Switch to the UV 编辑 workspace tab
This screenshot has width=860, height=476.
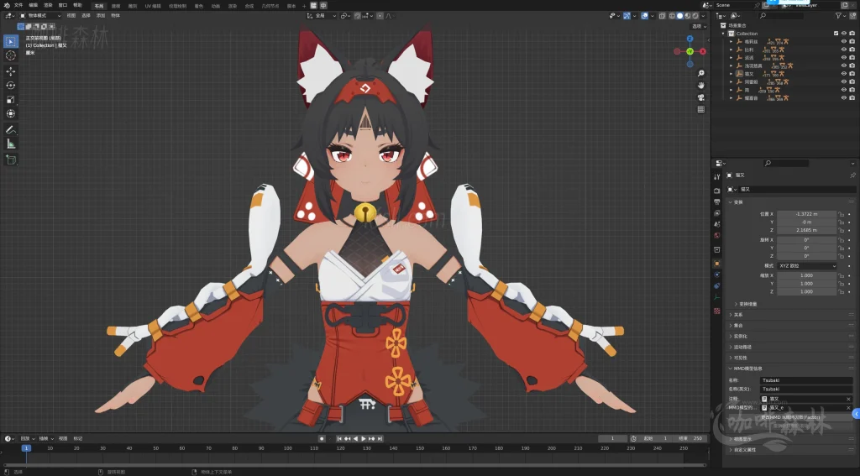(x=153, y=6)
